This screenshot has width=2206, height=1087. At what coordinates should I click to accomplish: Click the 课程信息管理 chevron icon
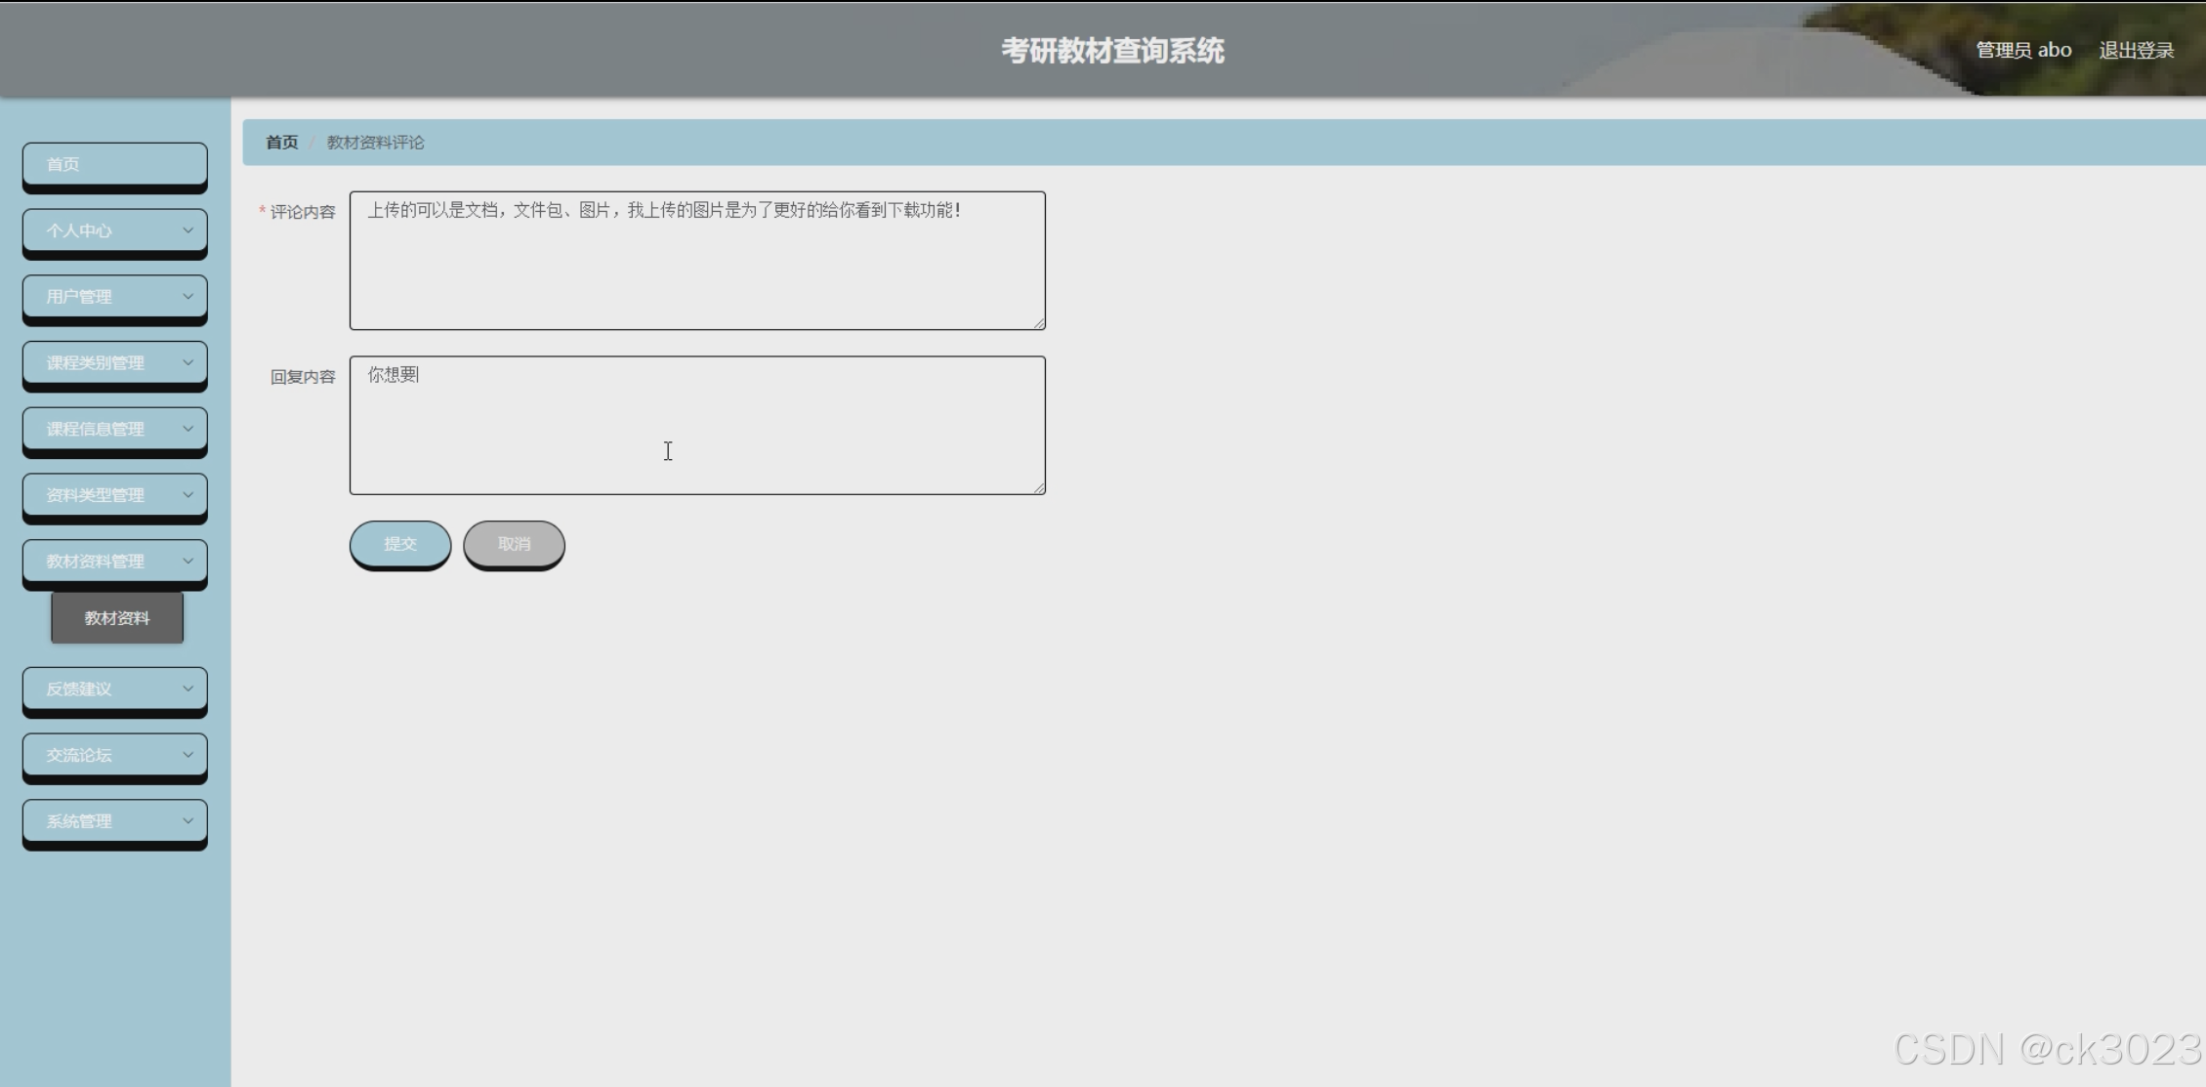click(187, 429)
